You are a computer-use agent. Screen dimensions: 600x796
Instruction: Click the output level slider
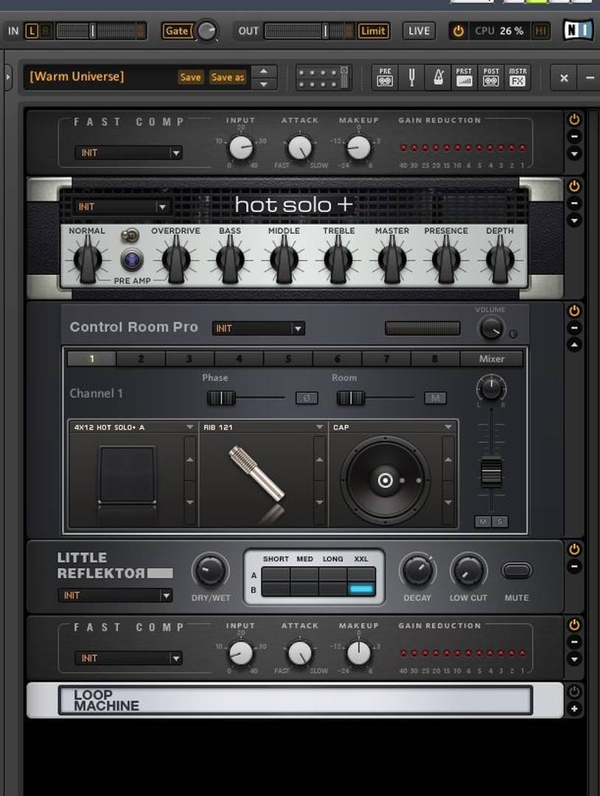(310, 31)
